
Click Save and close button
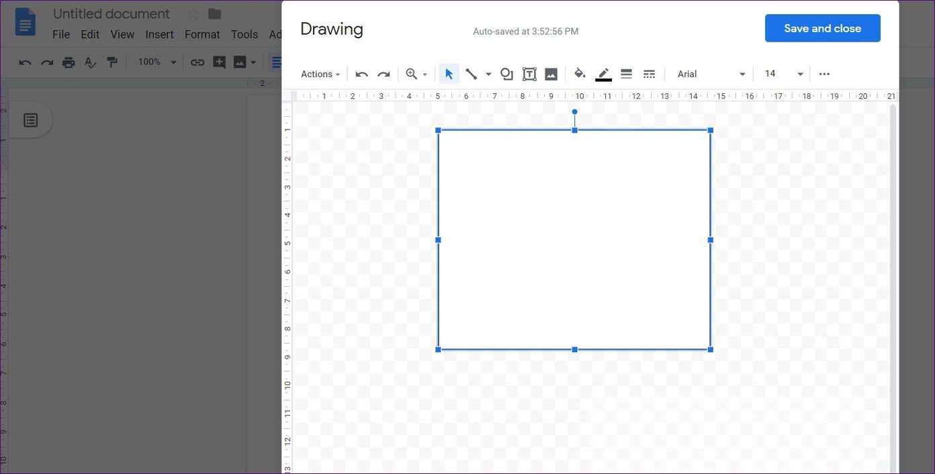[x=823, y=28]
